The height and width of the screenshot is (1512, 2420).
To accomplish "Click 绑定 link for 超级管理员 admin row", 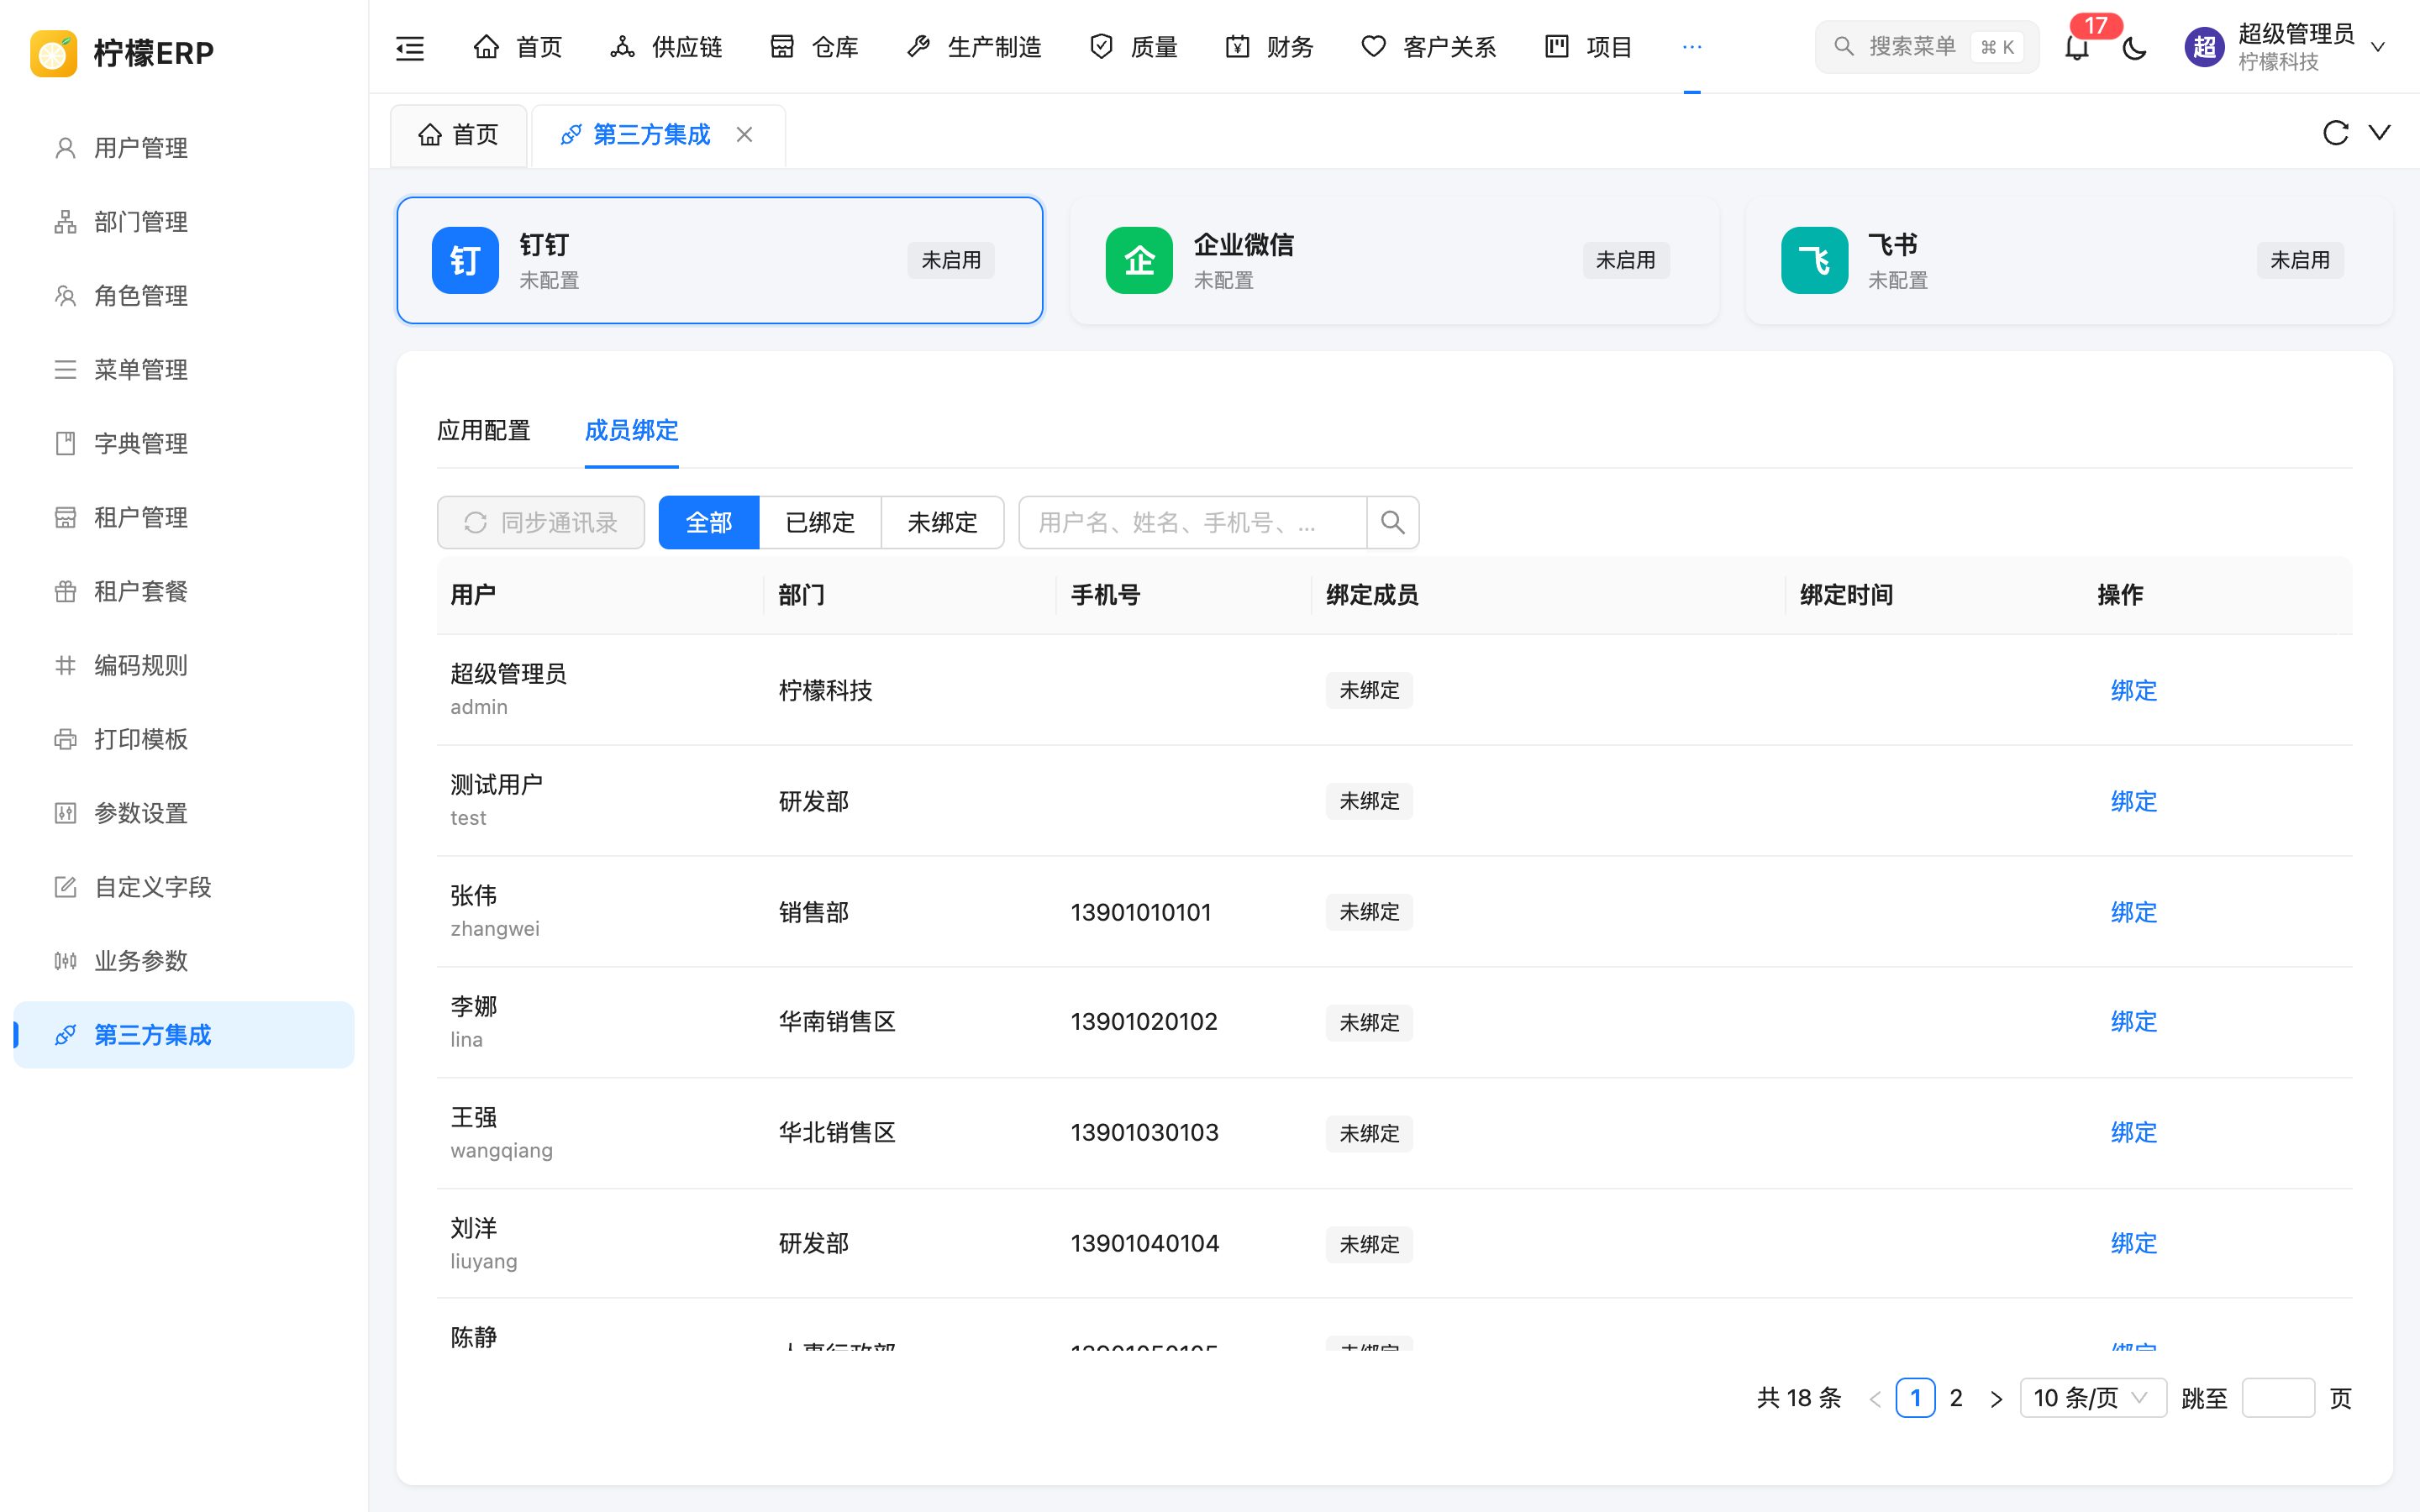I will 2133,690.
